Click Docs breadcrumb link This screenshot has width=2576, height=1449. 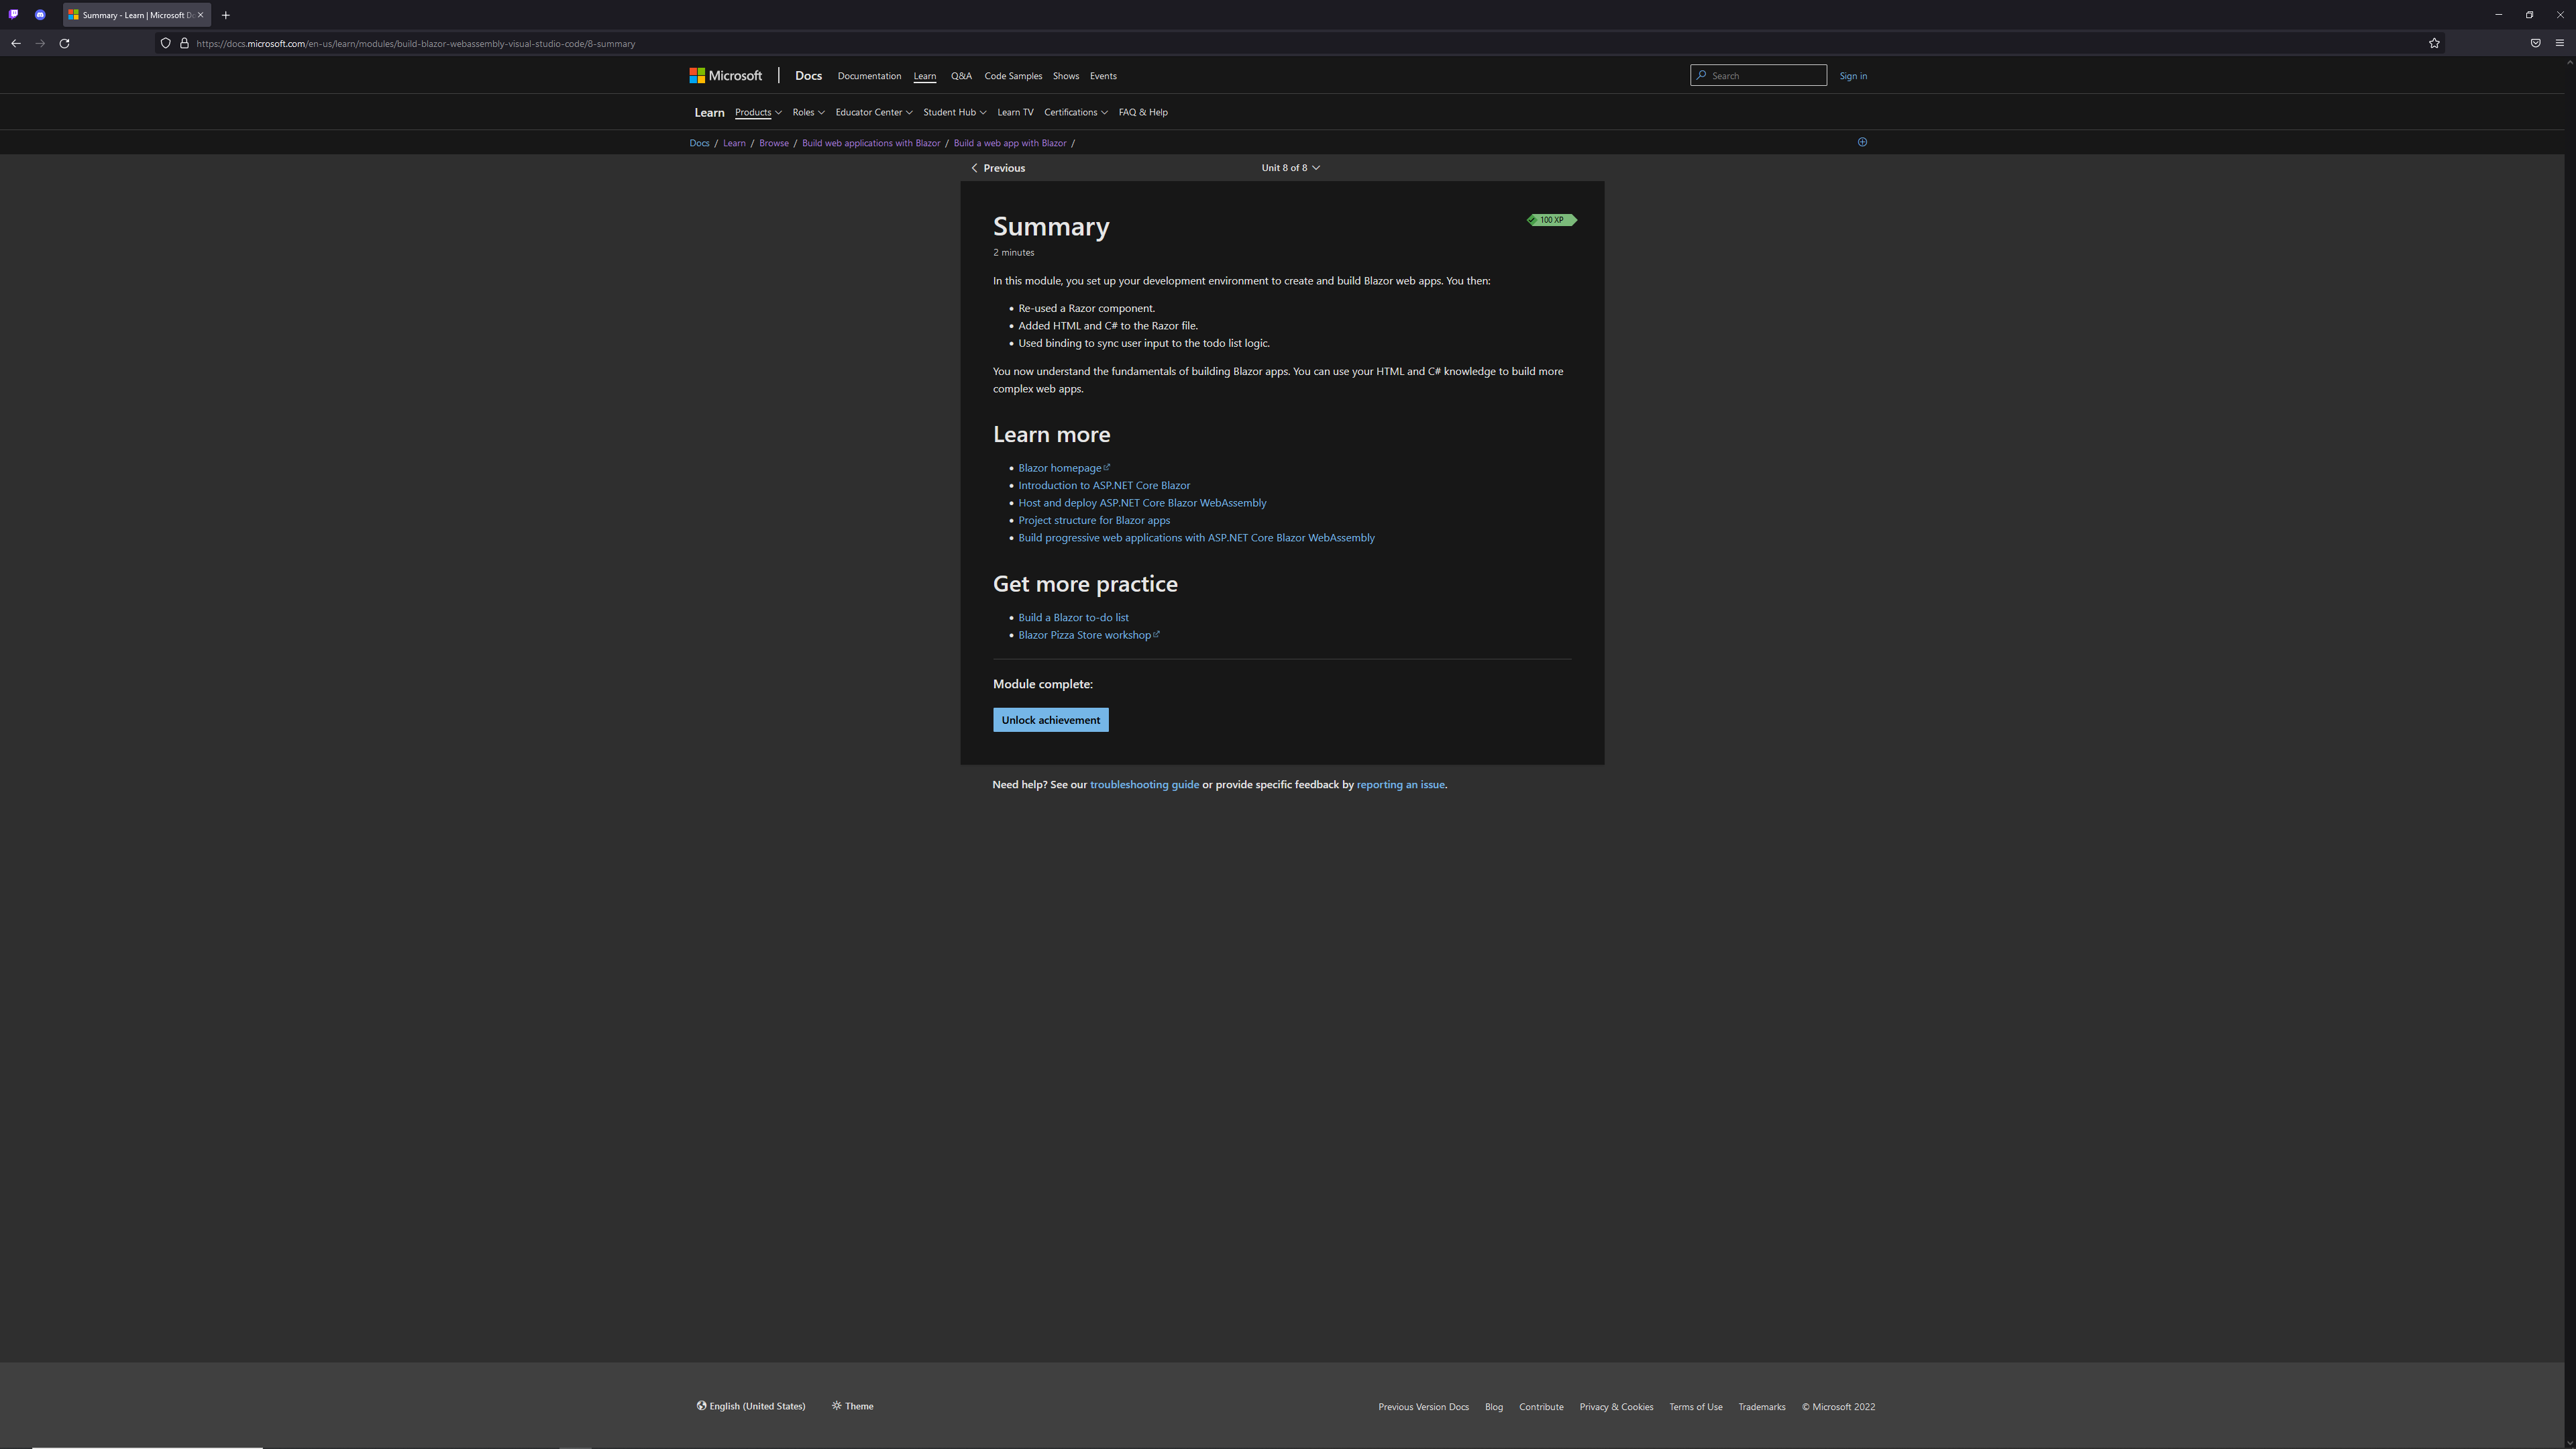(x=699, y=143)
